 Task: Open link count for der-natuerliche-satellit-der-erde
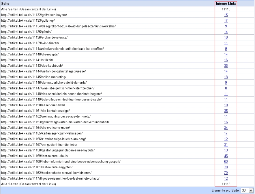(226, 83)
